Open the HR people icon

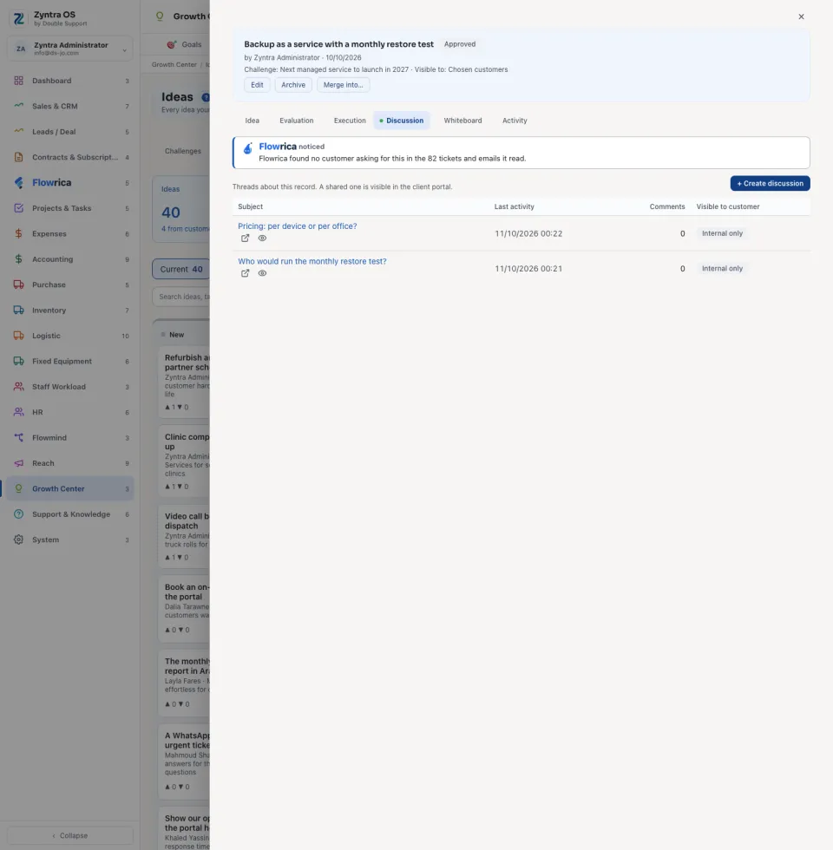(18, 412)
